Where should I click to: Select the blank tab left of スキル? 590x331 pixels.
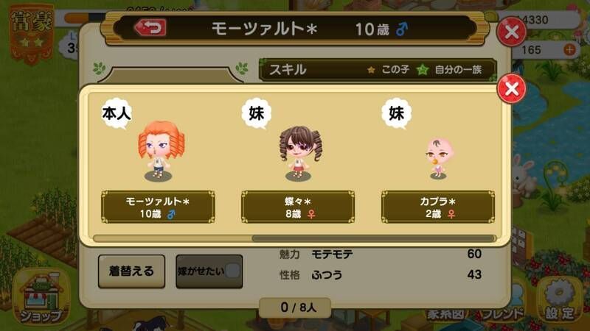pos(170,75)
